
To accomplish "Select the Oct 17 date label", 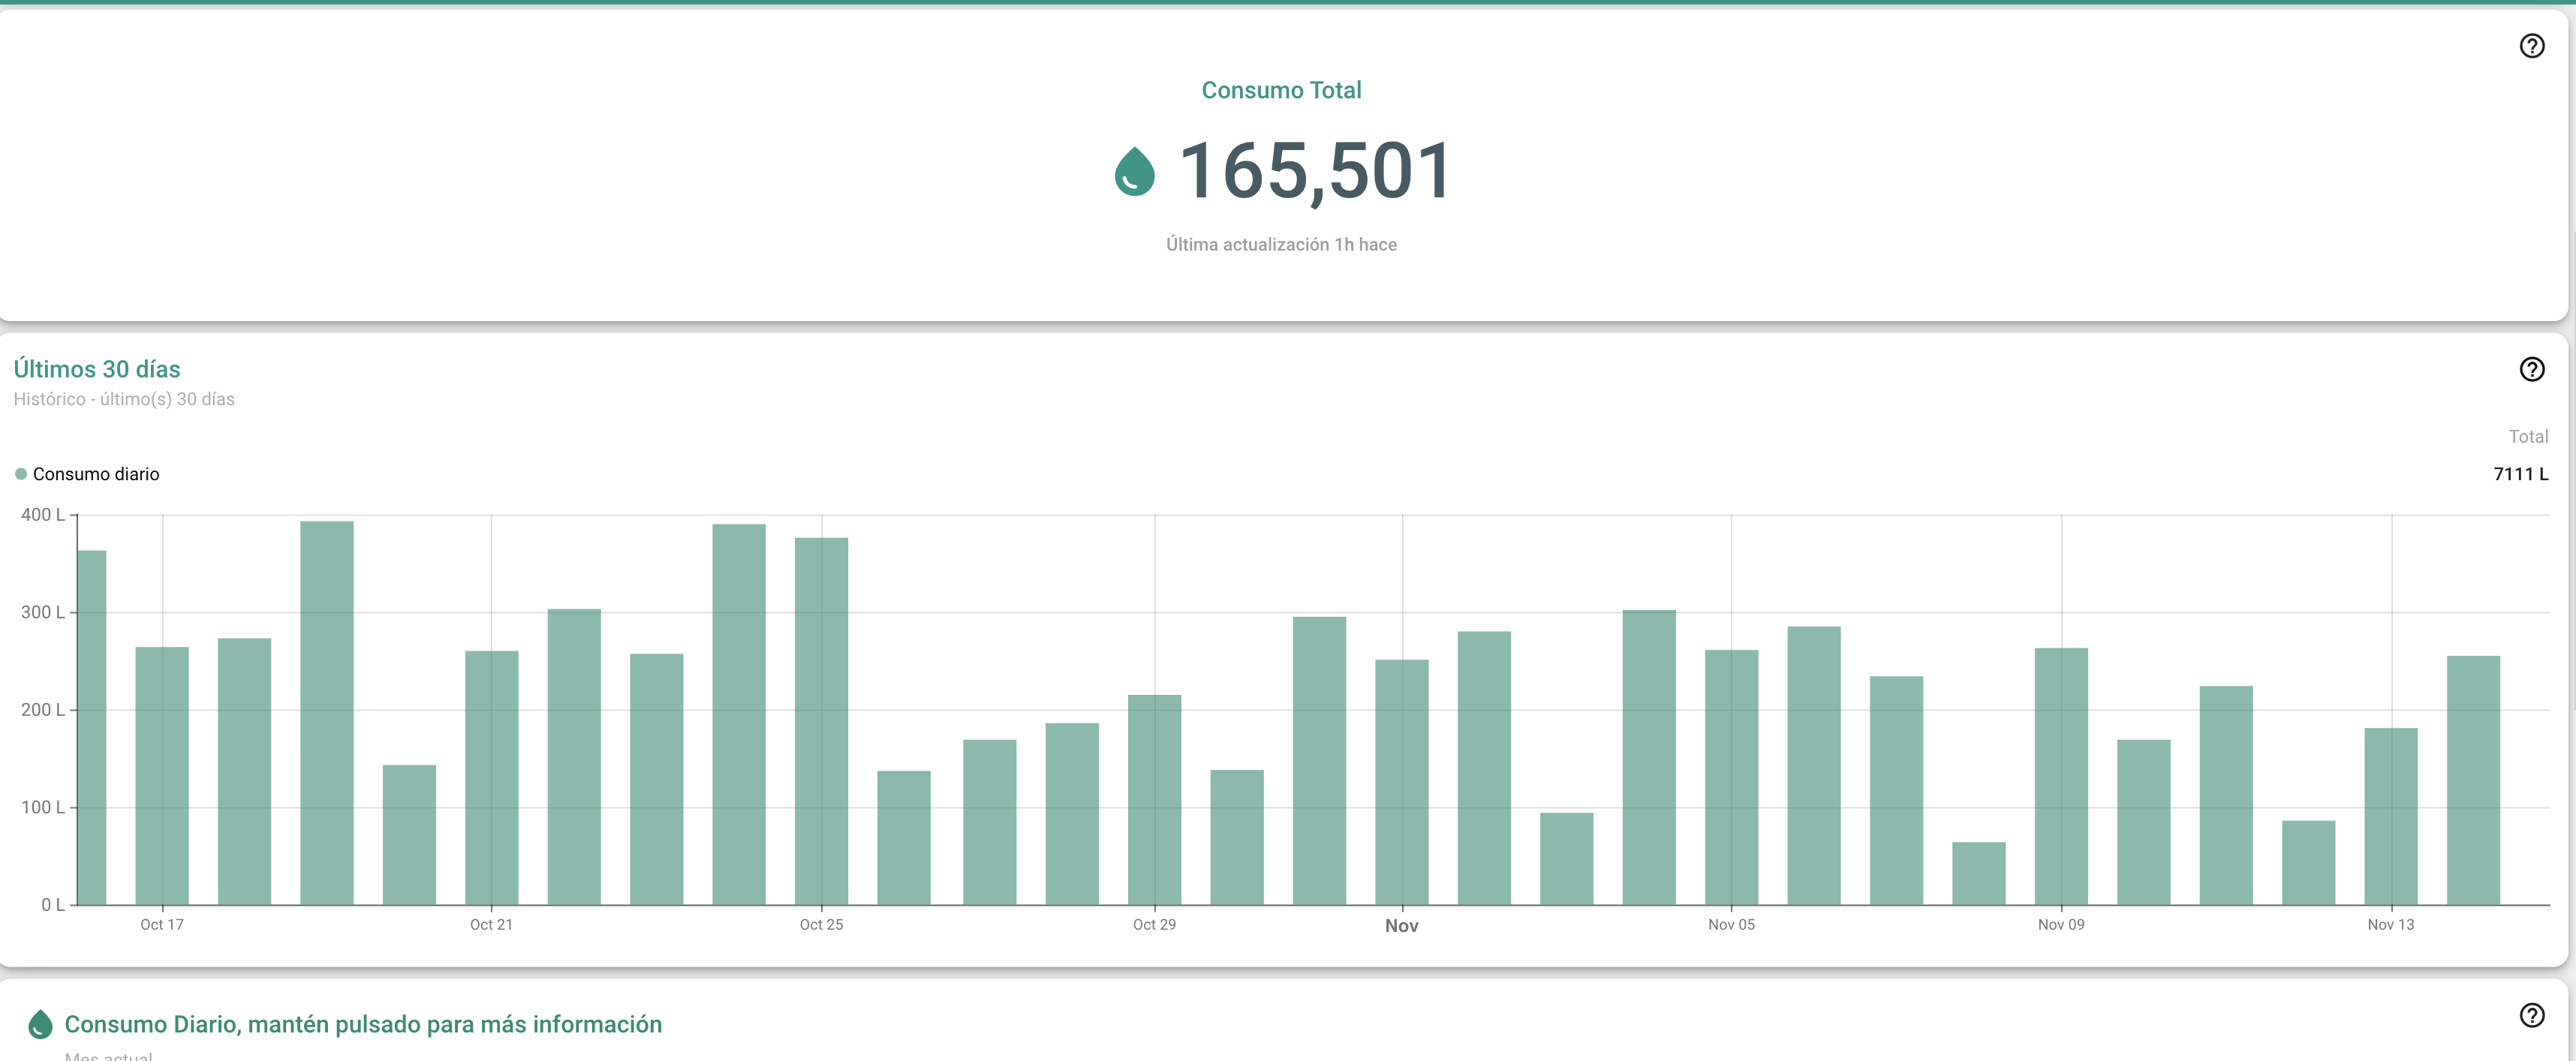I will [x=161, y=924].
